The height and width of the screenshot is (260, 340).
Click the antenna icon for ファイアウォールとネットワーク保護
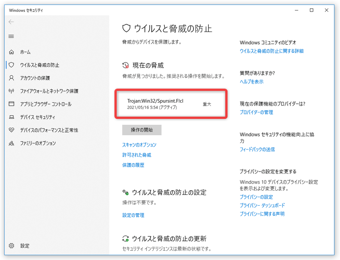[11, 91]
